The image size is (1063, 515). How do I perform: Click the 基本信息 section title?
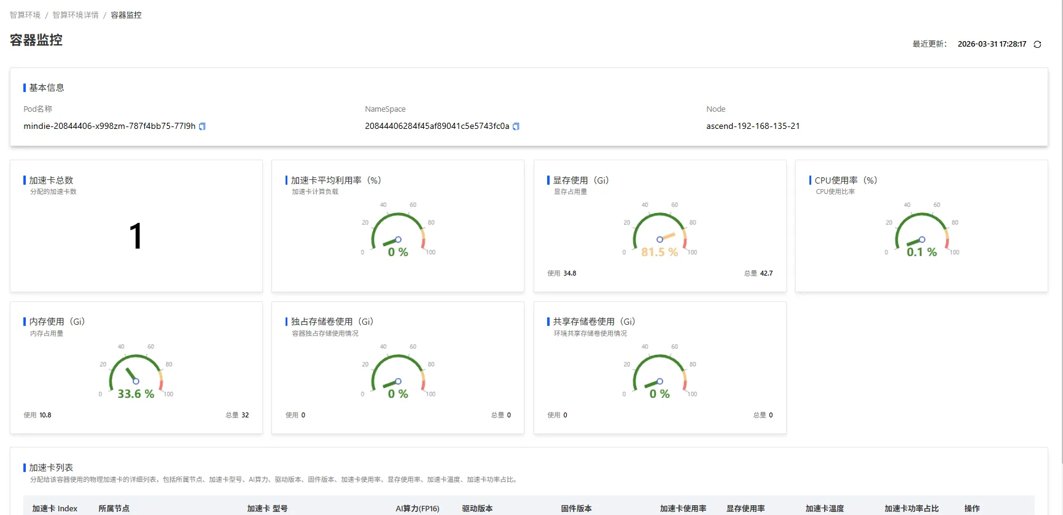coord(47,88)
